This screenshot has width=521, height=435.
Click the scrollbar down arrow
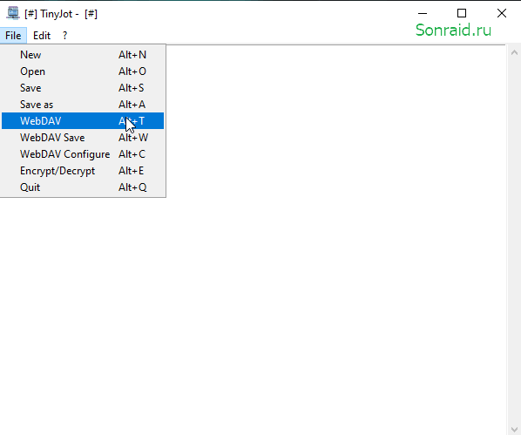514,429
